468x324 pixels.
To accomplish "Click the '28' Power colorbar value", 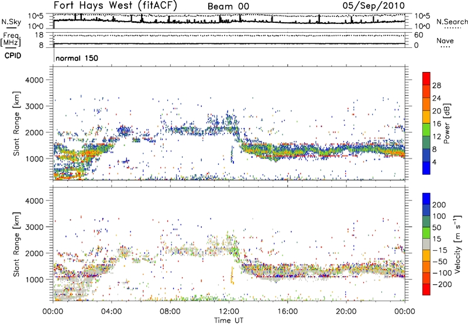I will tap(436, 85).
